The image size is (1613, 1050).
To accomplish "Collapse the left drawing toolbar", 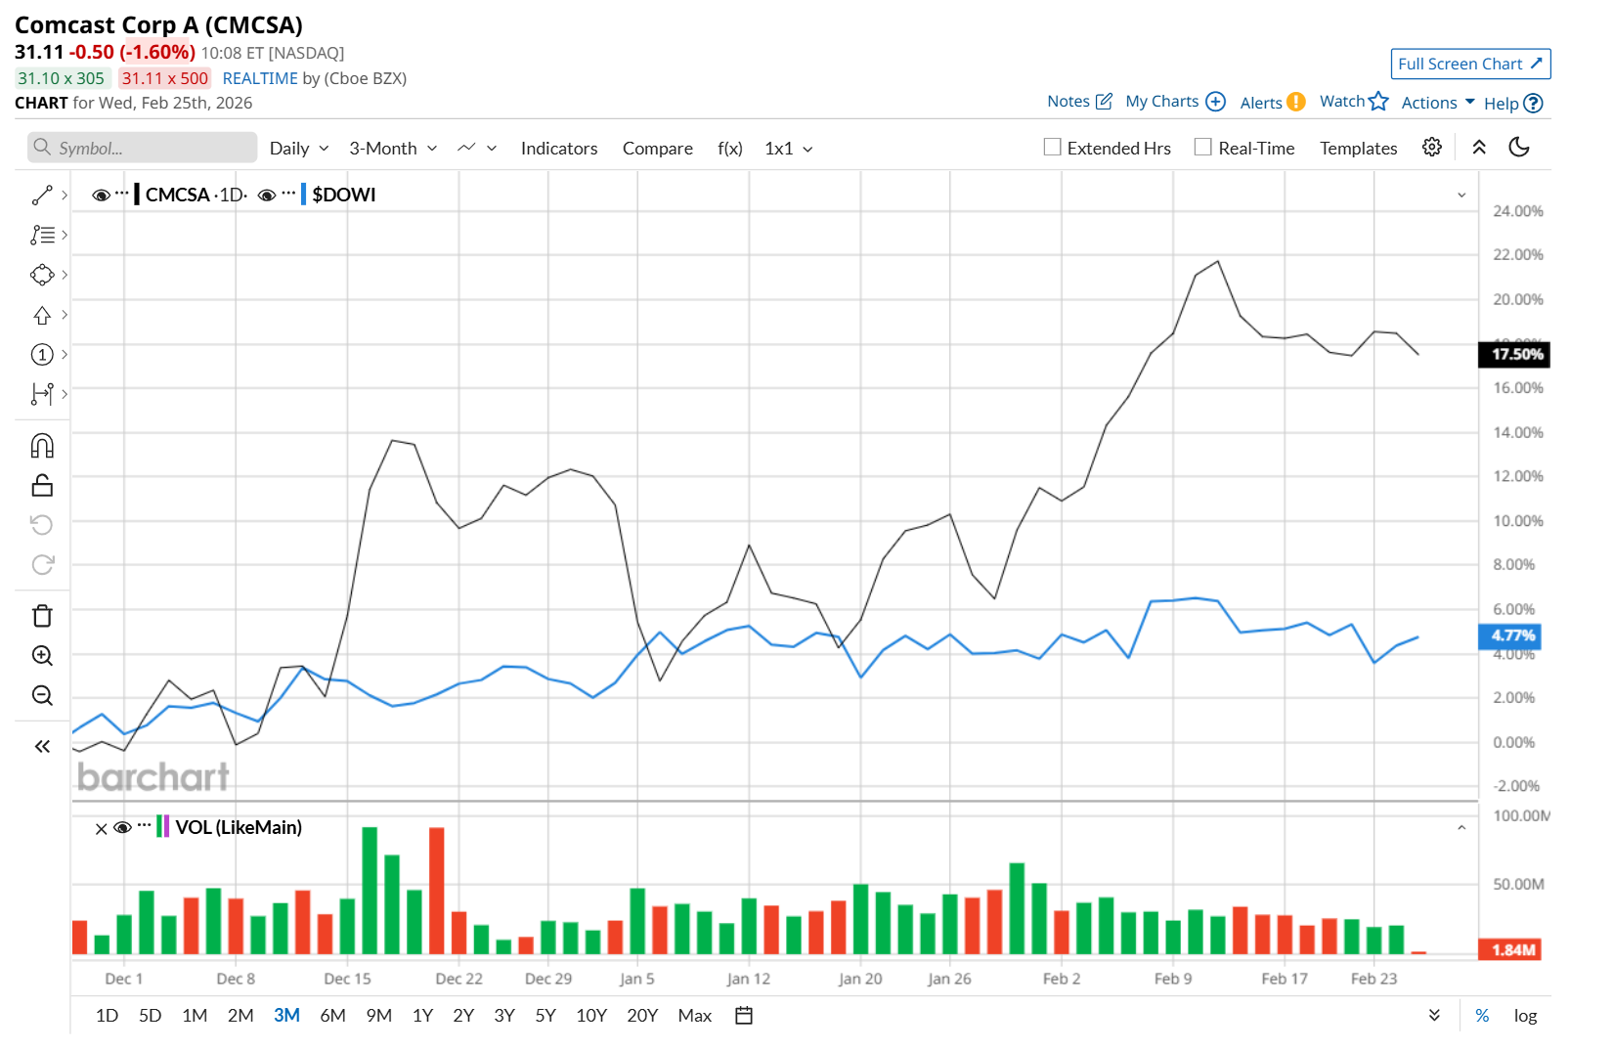I will click(42, 747).
